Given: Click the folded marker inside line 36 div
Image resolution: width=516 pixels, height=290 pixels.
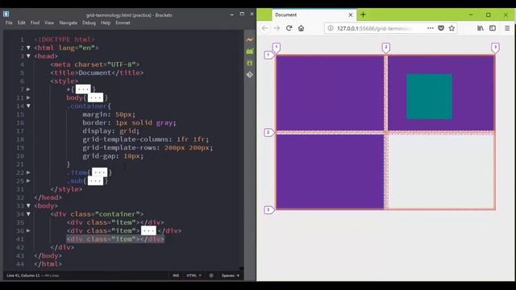Looking at the screenshot, I should coord(148,231).
